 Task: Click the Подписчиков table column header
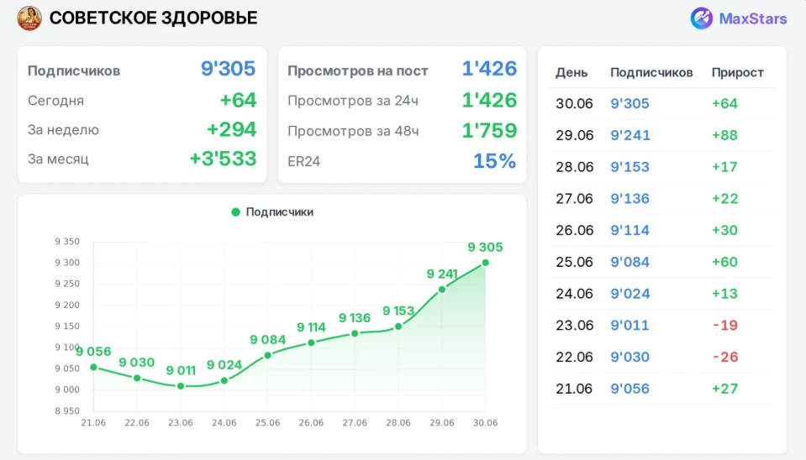[x=651, y=72]
